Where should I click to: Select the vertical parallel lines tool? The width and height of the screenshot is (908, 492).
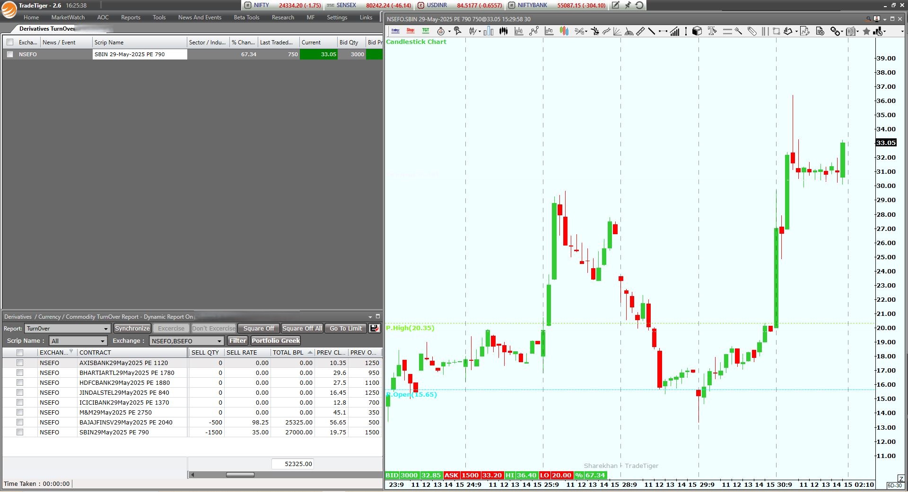click(x=765, y=31)
